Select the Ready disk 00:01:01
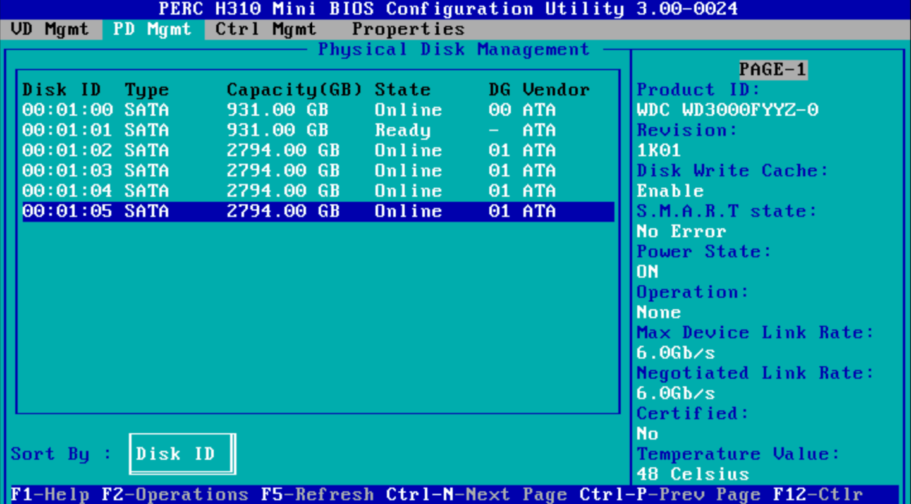The width and height of the screenshot is (911, 504). [x=289, y=130]
